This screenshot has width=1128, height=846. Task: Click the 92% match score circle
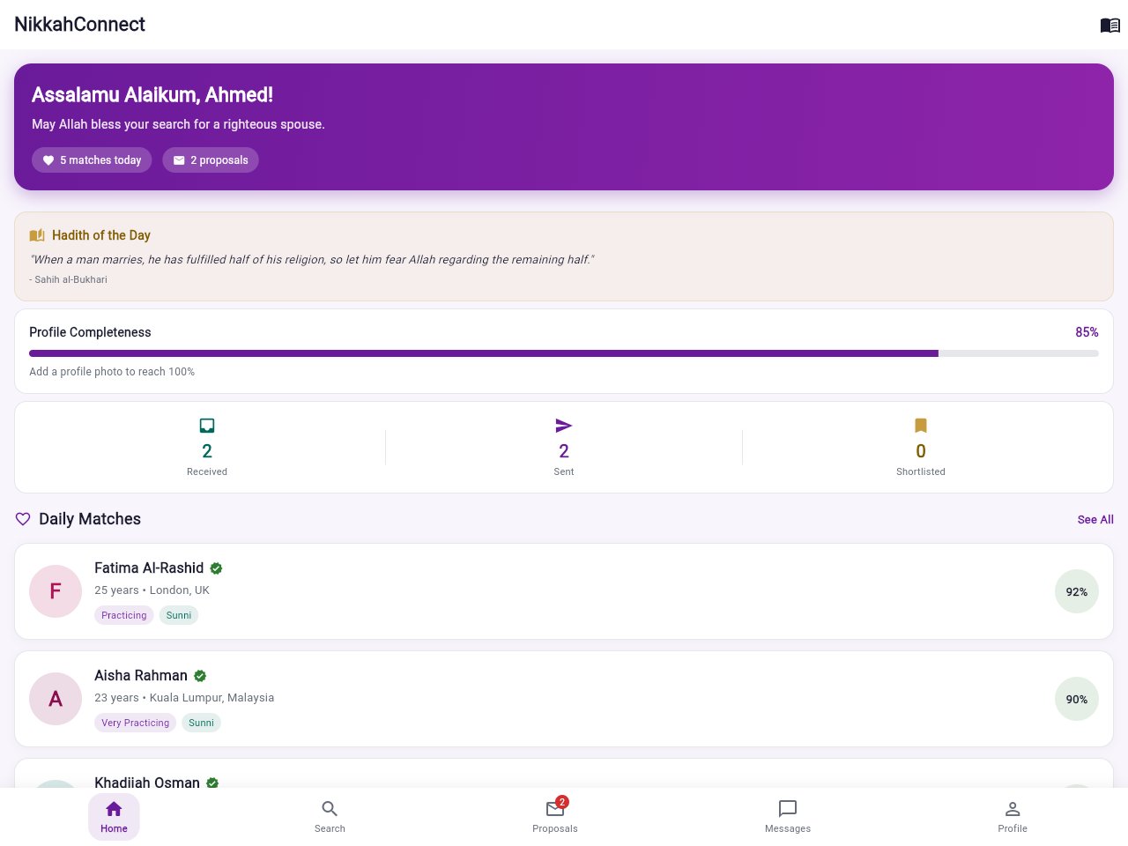point(1077,591)
